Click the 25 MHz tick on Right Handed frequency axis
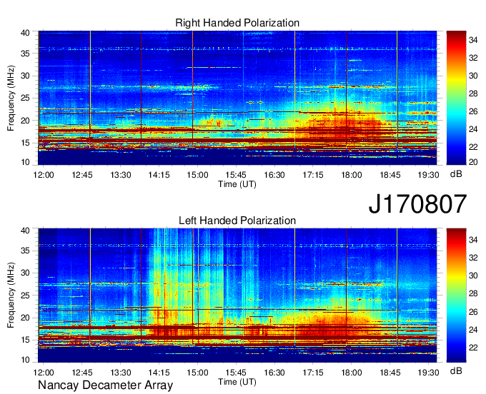The height and width of the screenshot is (394, 486). (25, 98)
